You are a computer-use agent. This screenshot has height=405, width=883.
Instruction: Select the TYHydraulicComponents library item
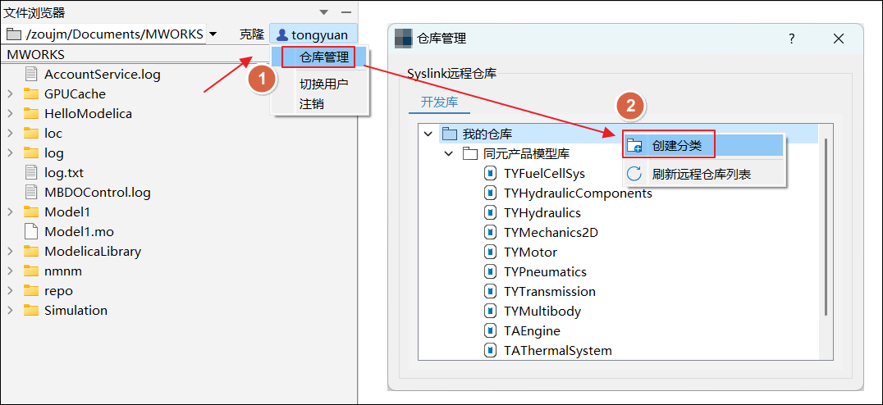click(578, 193)
